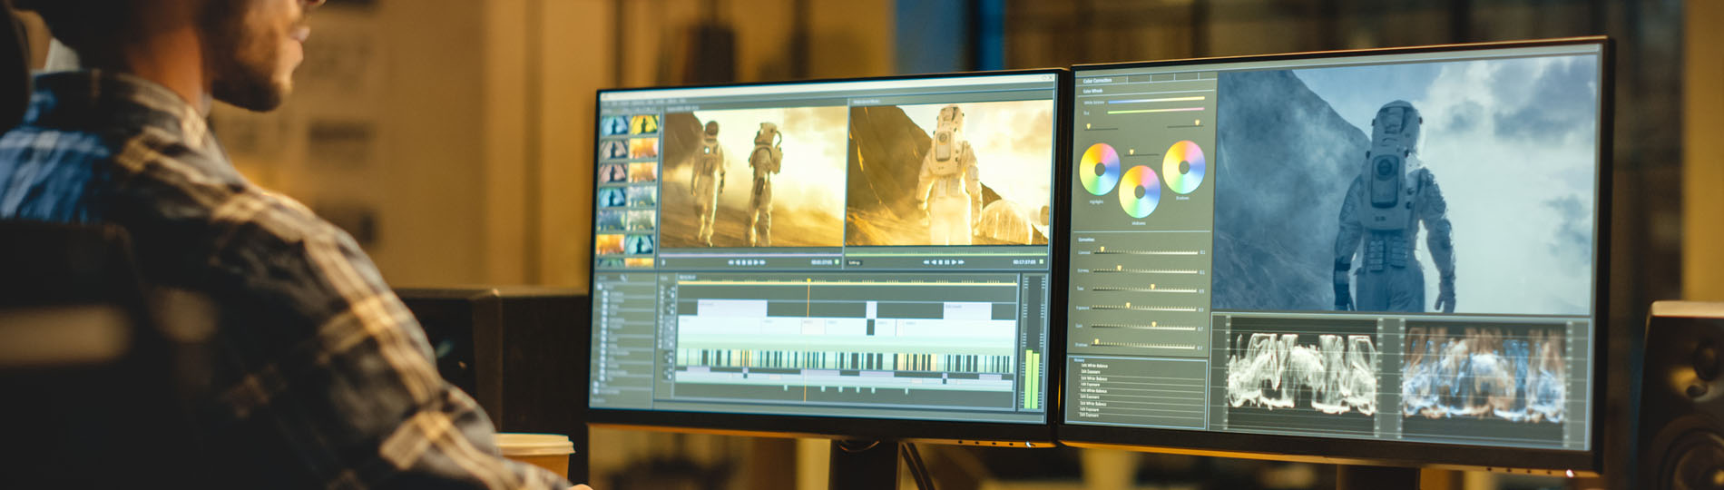Click the search magnifier in the project panel
Screen dimensions: 1724x490
(623, 278)
